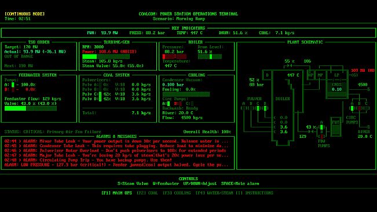Screen dimensions: 377x212
Task: Select the Minor Tube Leak alarm line
Action: [116, 141]
